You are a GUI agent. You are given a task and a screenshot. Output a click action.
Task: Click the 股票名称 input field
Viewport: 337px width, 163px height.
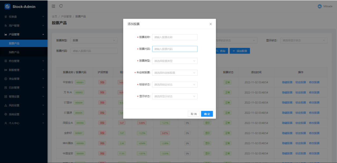(x=175, y=37)
